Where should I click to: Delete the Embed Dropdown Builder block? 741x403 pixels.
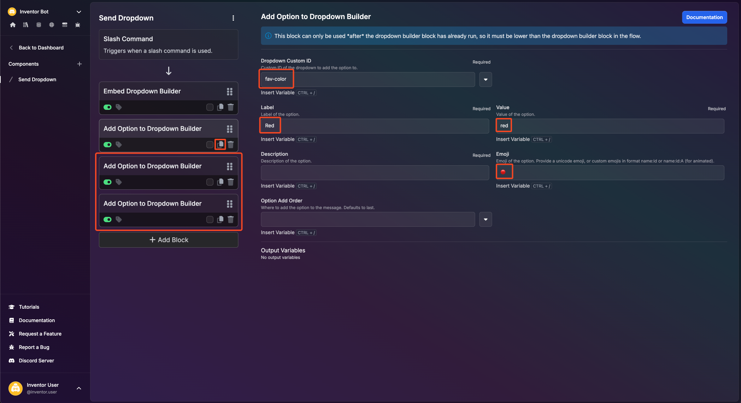click(x=231, y=107)
